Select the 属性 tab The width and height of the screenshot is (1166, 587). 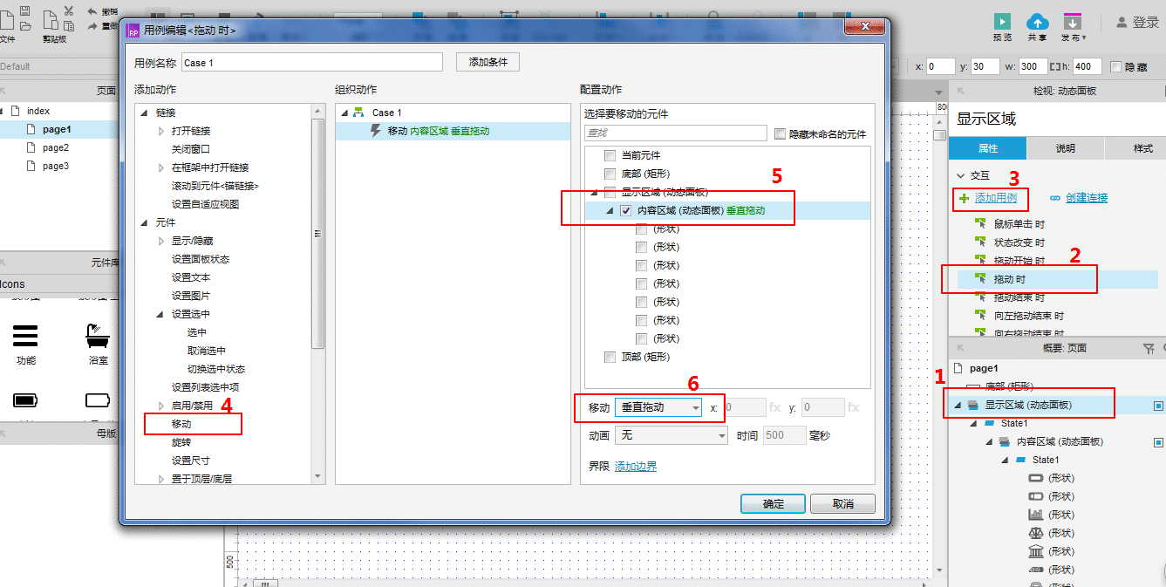pos(987,148)
